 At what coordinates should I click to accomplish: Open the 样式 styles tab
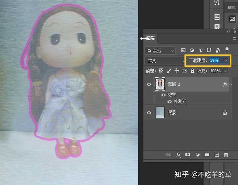[x=231, y=8]
